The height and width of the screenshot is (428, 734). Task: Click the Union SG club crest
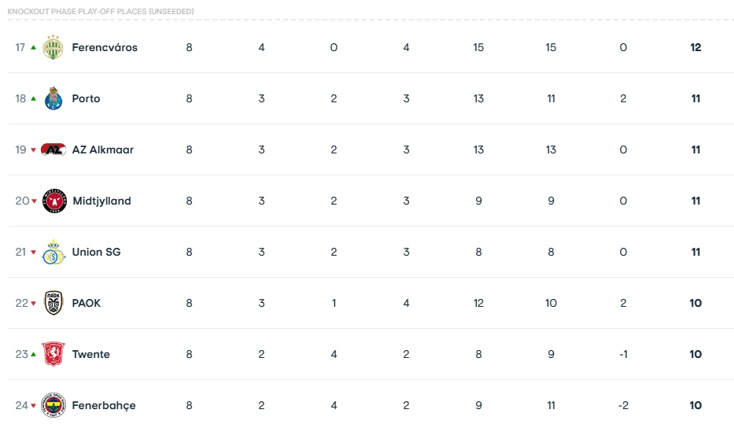click(x=53, y=252)
